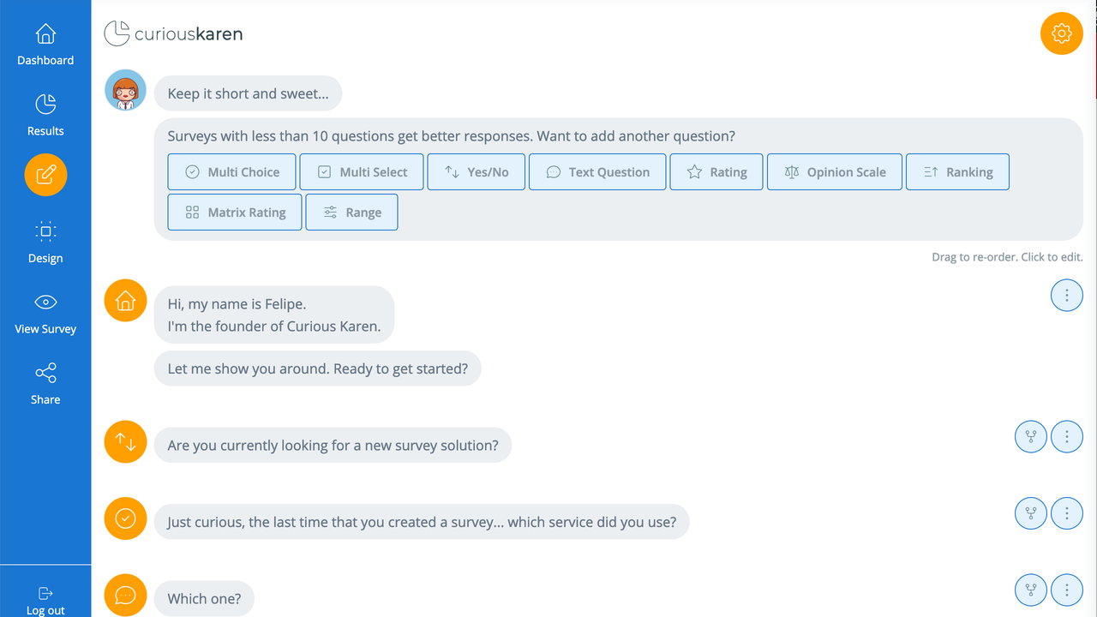Viewport: 1097px width, 617px height.
Task: Open branching logic for survey solution question
Action: click(1030, 436)
